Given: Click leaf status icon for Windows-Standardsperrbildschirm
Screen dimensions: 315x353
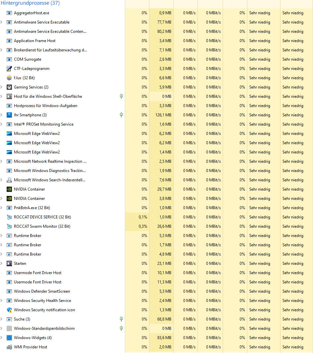Looking at the screenshot, I should [121, 328].
